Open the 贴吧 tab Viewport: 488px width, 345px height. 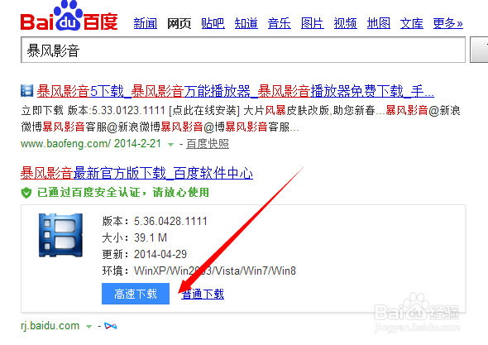pyautogui.click(x=213, y=23)
